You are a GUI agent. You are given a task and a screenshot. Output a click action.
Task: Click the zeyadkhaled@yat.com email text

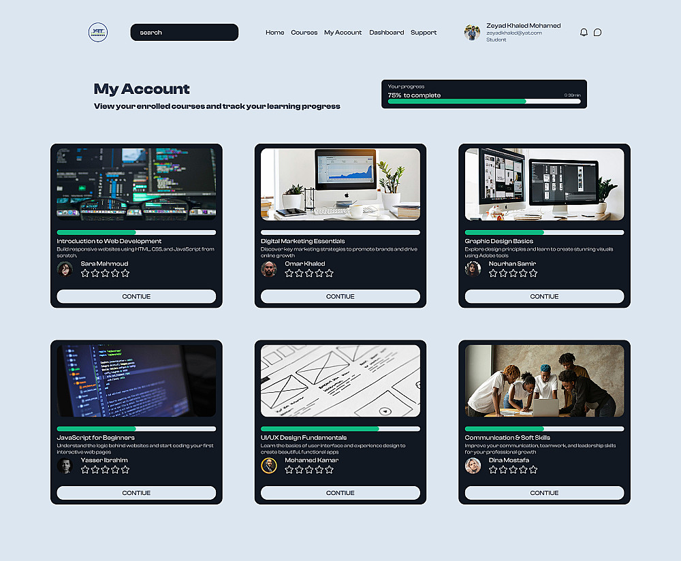pos(513,33)
